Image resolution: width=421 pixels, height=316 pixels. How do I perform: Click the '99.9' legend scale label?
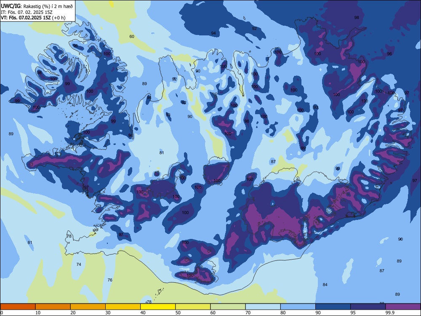coord(389,313)
